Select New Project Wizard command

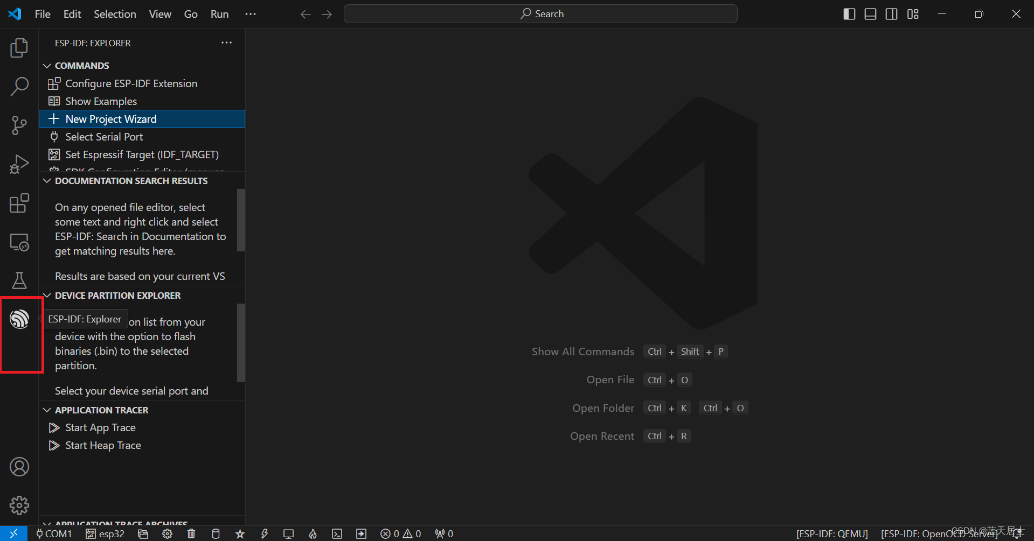pos(142,119)
